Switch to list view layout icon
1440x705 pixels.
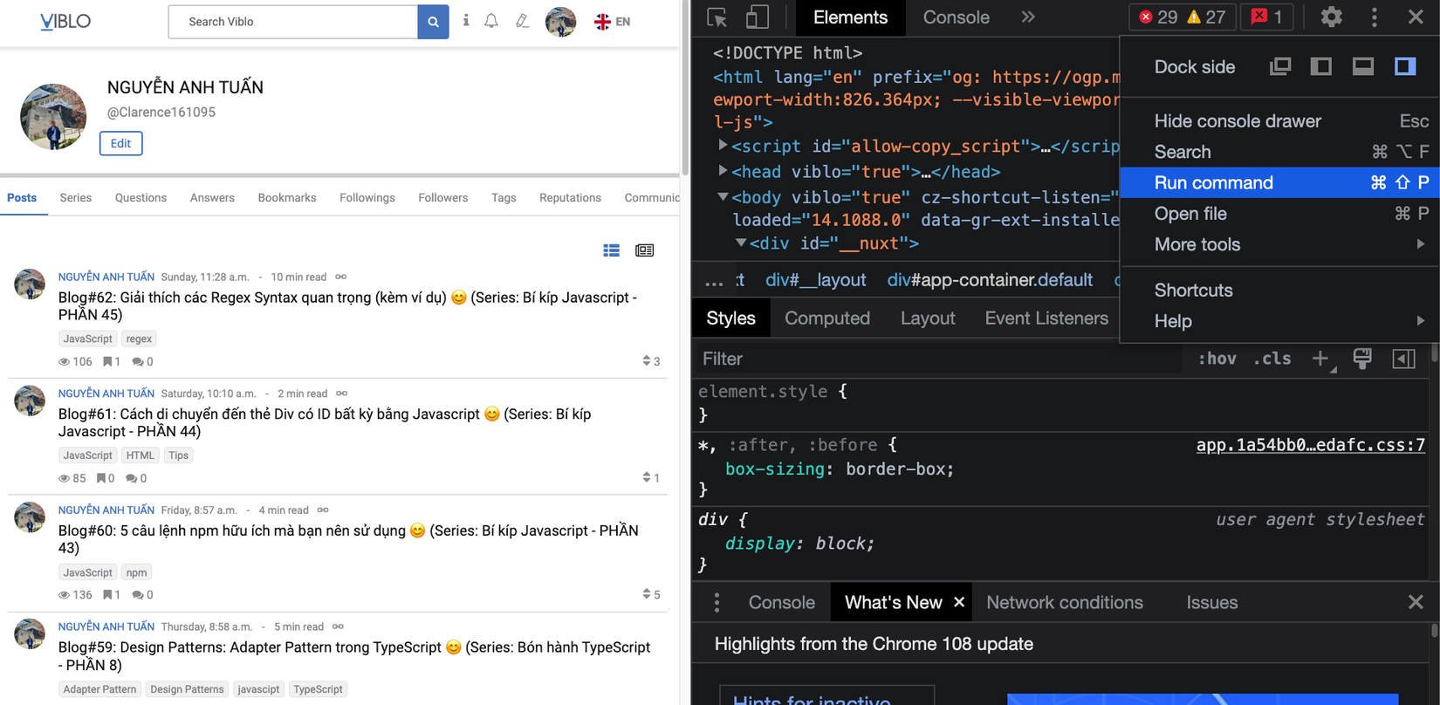click(x=612, y=250)
